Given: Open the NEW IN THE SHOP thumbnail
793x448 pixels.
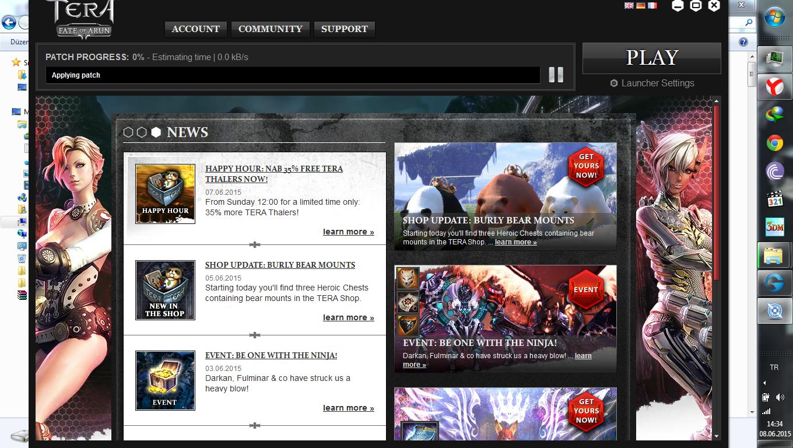Looking at the screenshot, I should 165,290.
